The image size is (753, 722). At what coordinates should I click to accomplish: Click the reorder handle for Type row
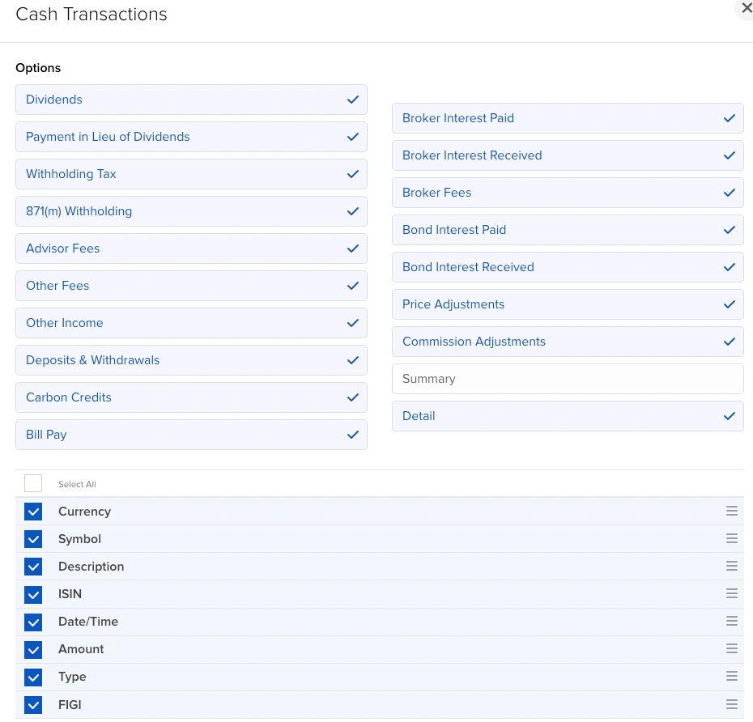click(x=731, y=677)
